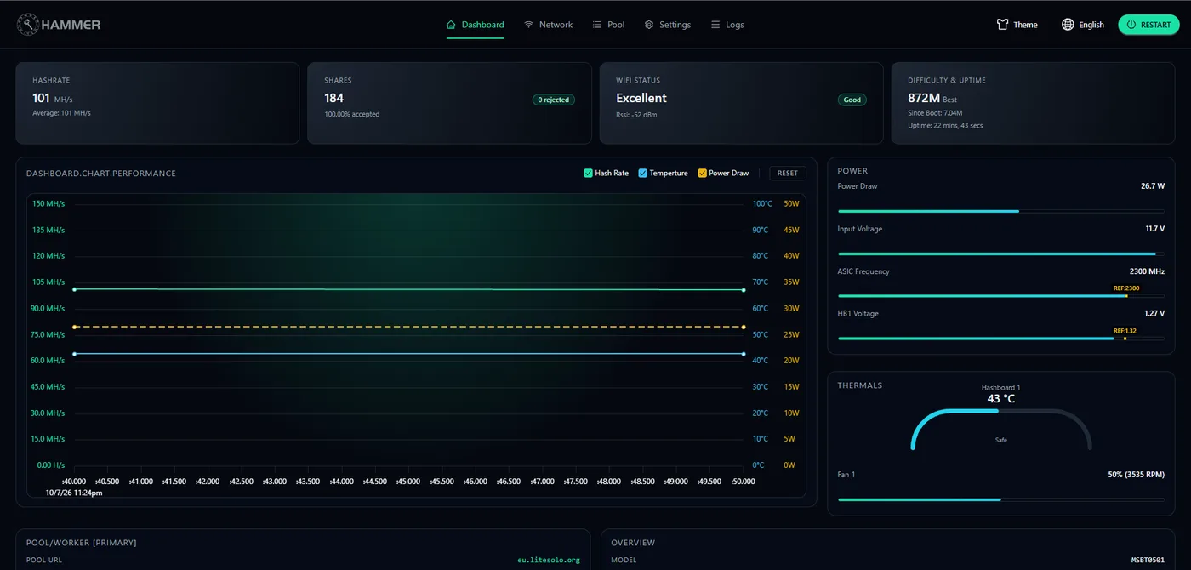Click the 'Average: 101 MH/s' text
Screen dimensions: 1191x570
point(61,113)
